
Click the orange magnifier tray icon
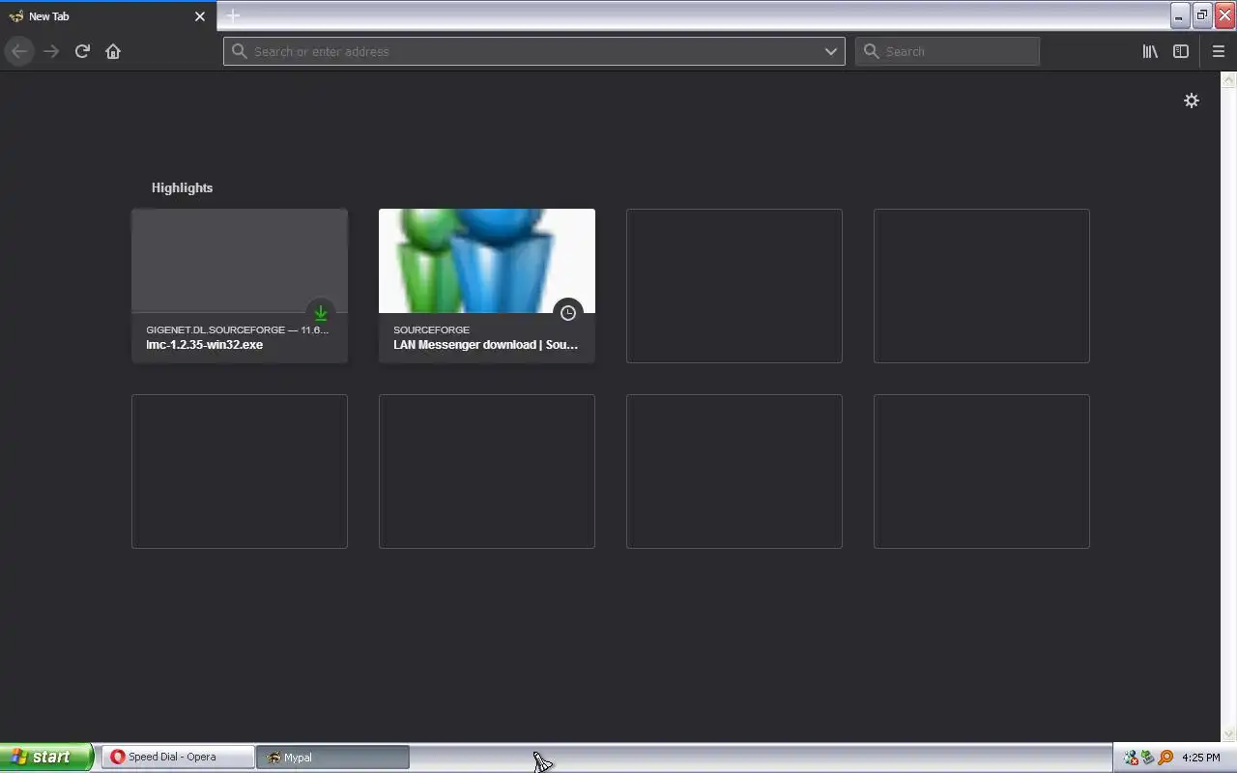coord(1165,758)
